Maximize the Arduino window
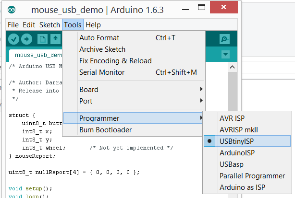 (x=201, y=8)
